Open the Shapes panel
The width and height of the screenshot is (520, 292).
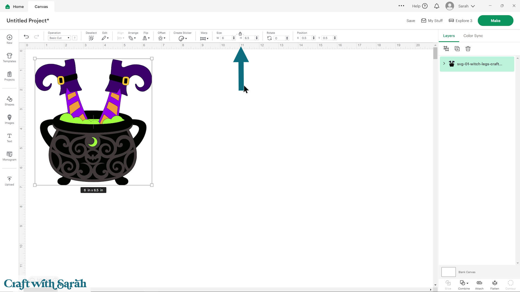tap(9, 101)
